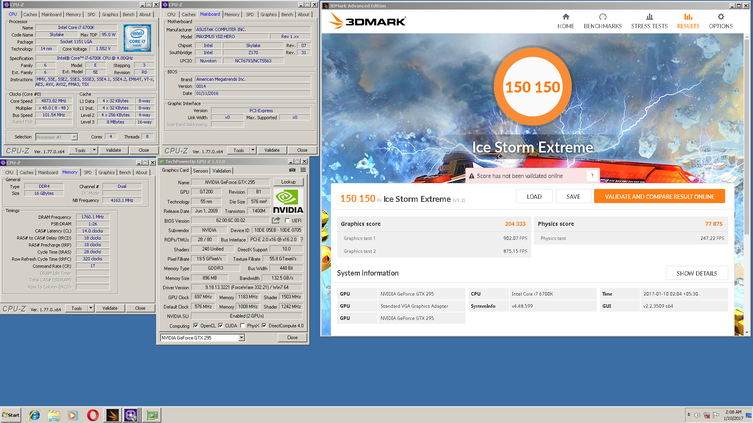
Task: Click the BIOS share/export icon in GPU-Z
Action: (x=276, y=220)
